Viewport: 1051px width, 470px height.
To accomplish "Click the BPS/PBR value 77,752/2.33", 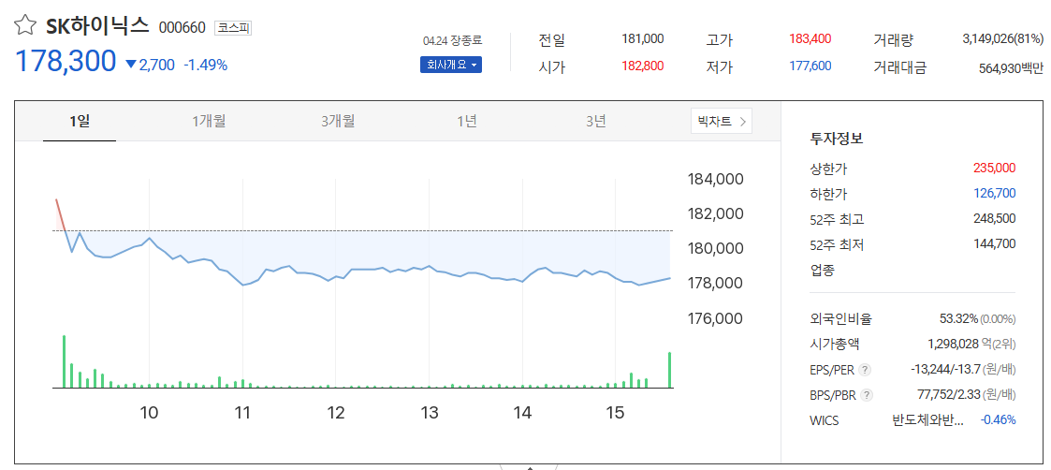I will click(x=949, y=395).
